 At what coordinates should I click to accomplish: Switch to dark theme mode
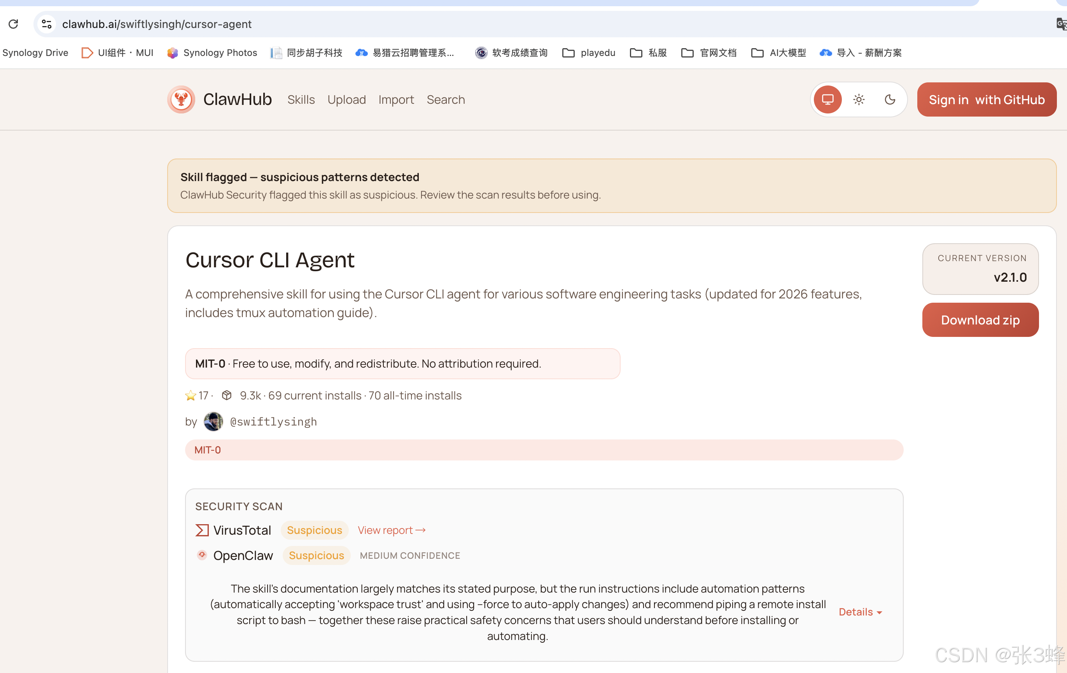pyautogui.click(x=890, y=99)
